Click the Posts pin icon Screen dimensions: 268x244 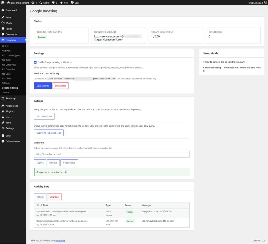[x=3, y=18]
